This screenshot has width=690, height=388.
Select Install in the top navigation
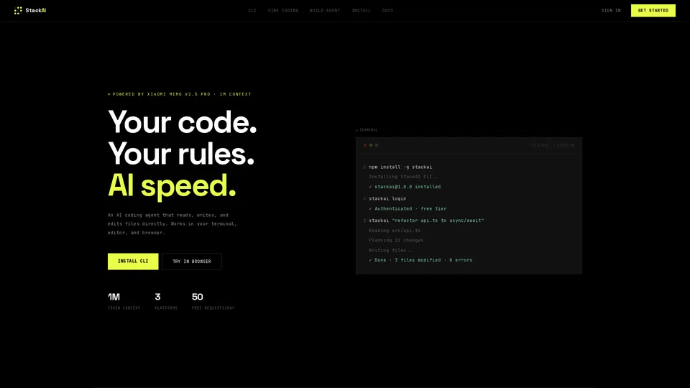362,11
